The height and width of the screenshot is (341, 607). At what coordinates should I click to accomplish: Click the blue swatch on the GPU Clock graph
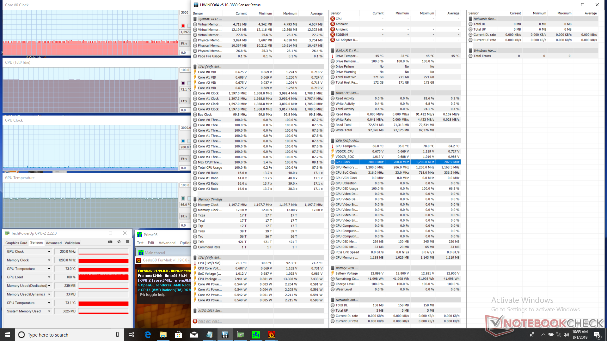183,141
